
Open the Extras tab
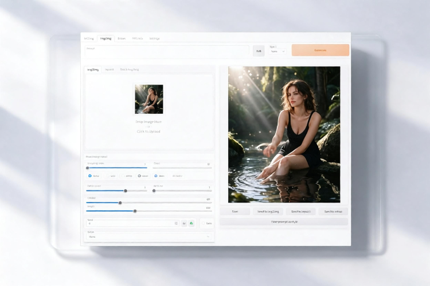tap(122, 38)
